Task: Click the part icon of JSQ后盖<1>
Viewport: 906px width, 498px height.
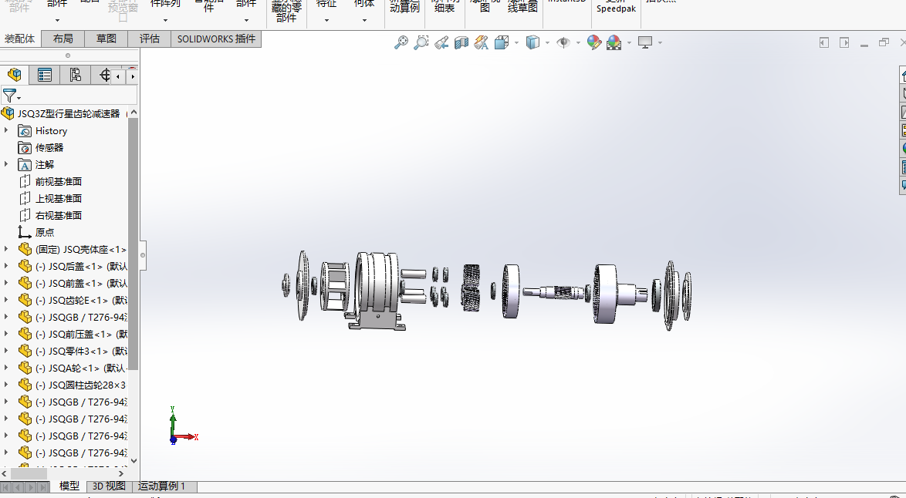Action: (x=25, y=266)
